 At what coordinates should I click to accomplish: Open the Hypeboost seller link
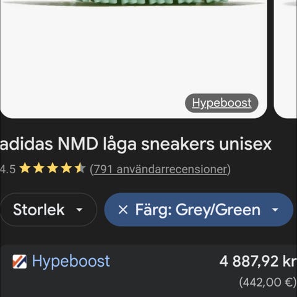tap(71, 261)
